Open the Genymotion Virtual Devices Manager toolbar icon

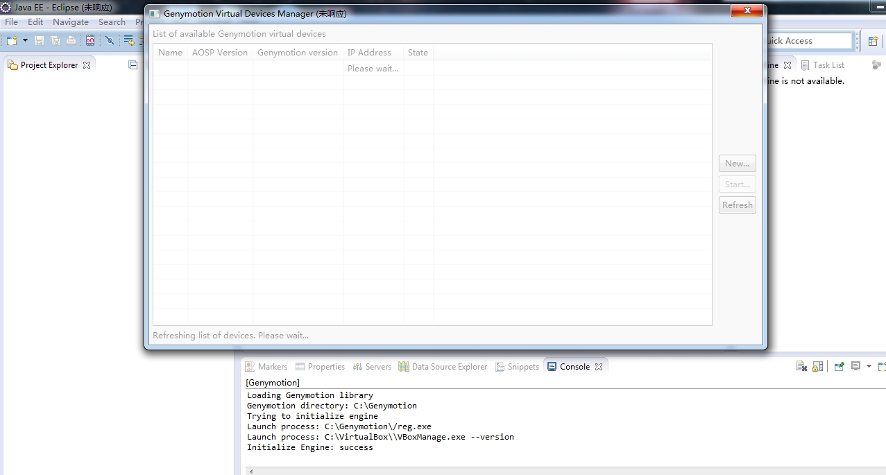point(90,41)
